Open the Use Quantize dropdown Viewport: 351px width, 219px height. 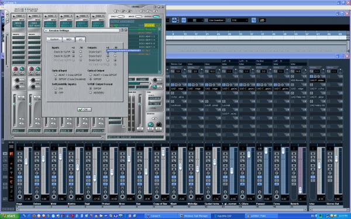point(216,20)
